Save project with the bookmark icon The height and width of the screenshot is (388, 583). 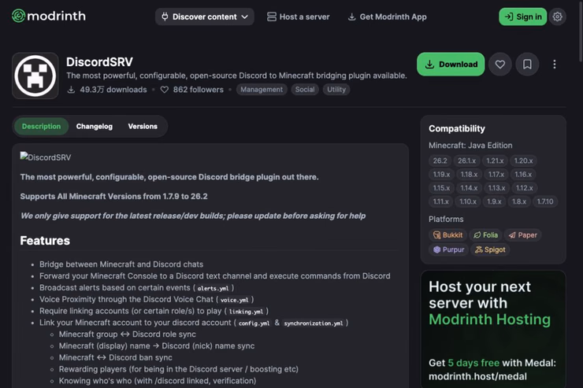point(527,65)
